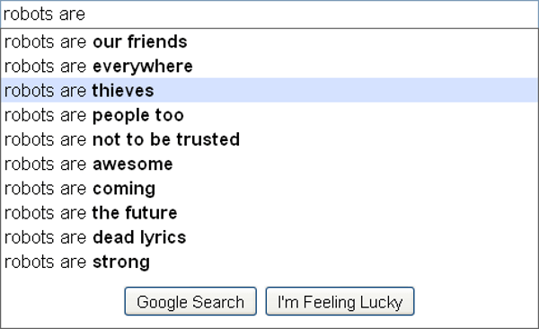Choose 'robots are not to be trusted'
This screenshot has width=539, height=329.
[269, 139]
